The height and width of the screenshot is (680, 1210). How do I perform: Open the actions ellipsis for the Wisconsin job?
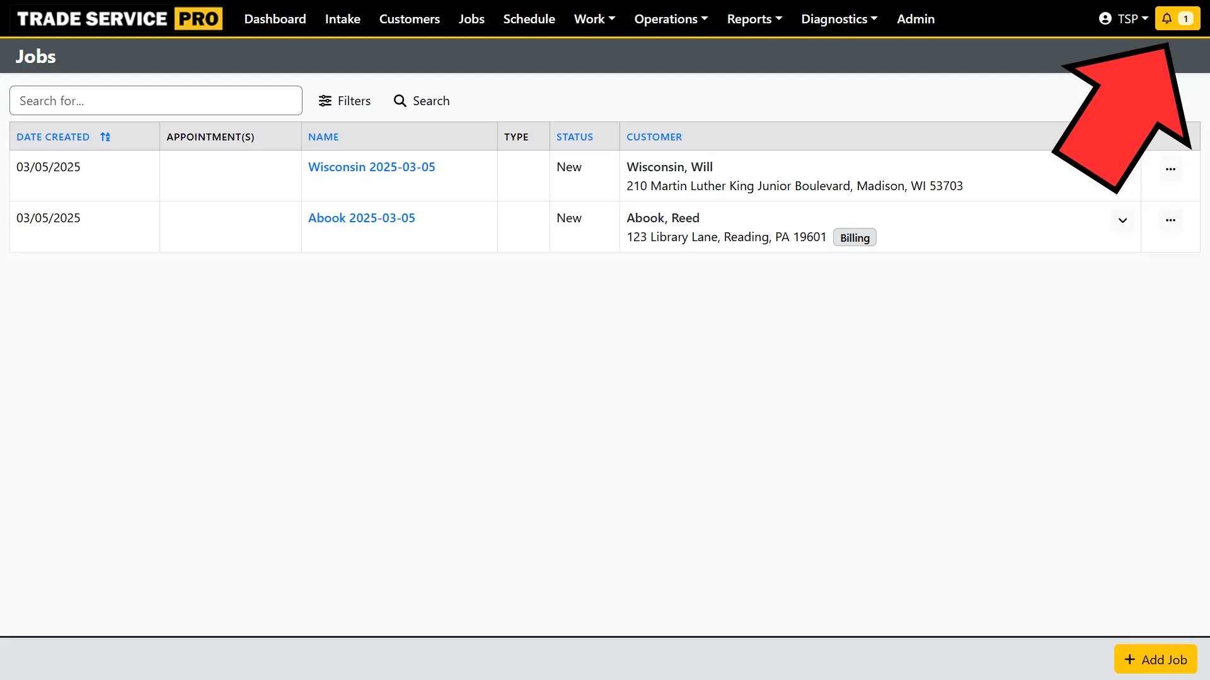click(x=1171, y=169)
